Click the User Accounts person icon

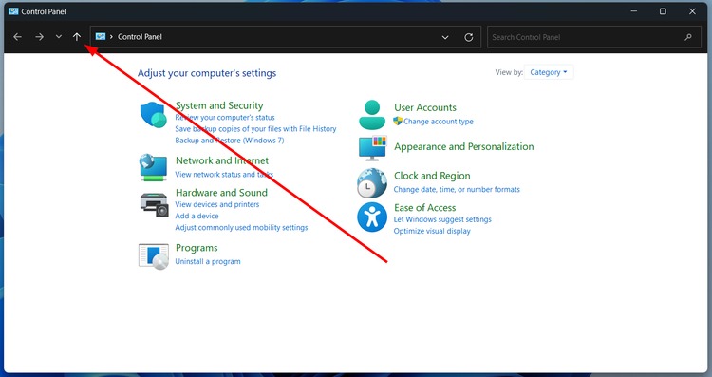pos(372,115)
